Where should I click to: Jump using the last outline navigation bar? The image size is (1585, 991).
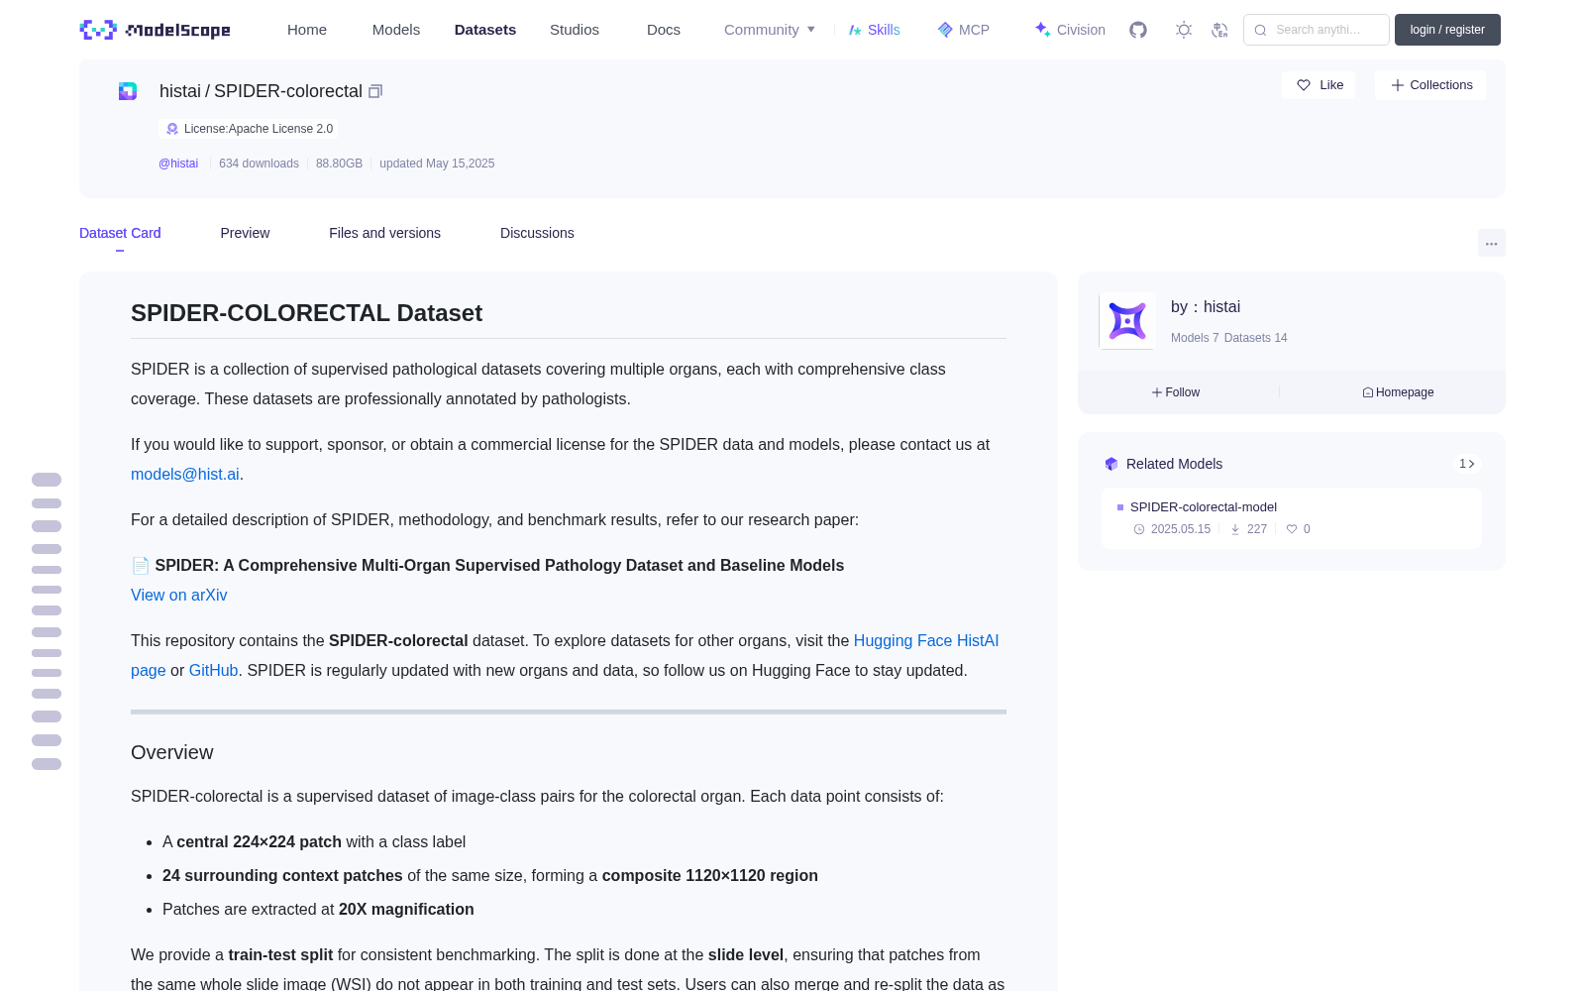tap(47, 764)
